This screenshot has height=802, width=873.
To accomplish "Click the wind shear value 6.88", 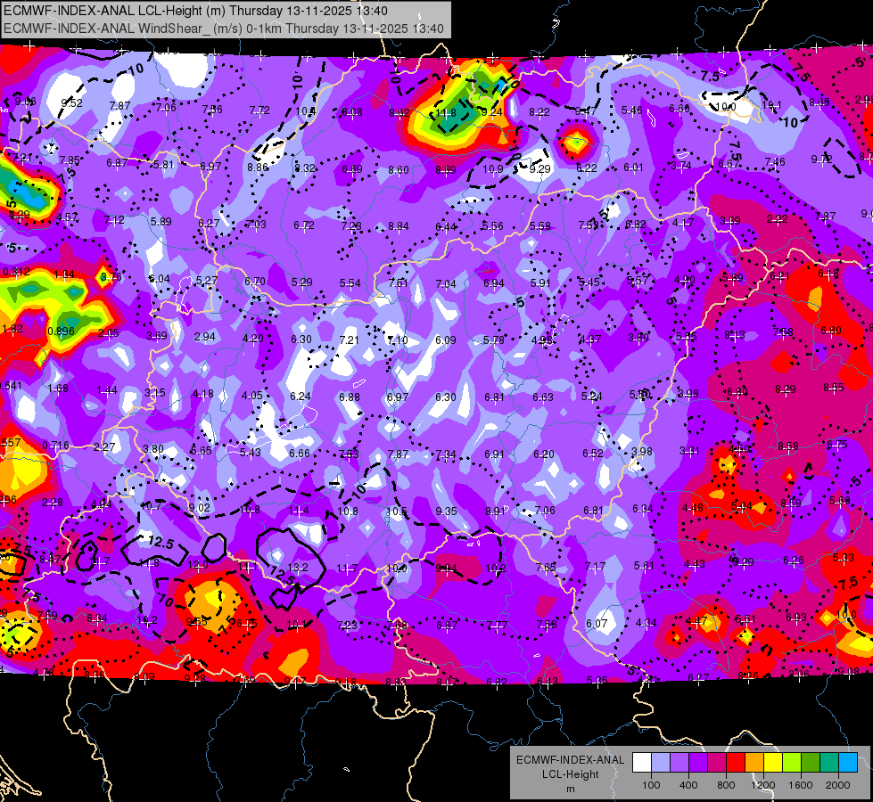I will 349,397.
